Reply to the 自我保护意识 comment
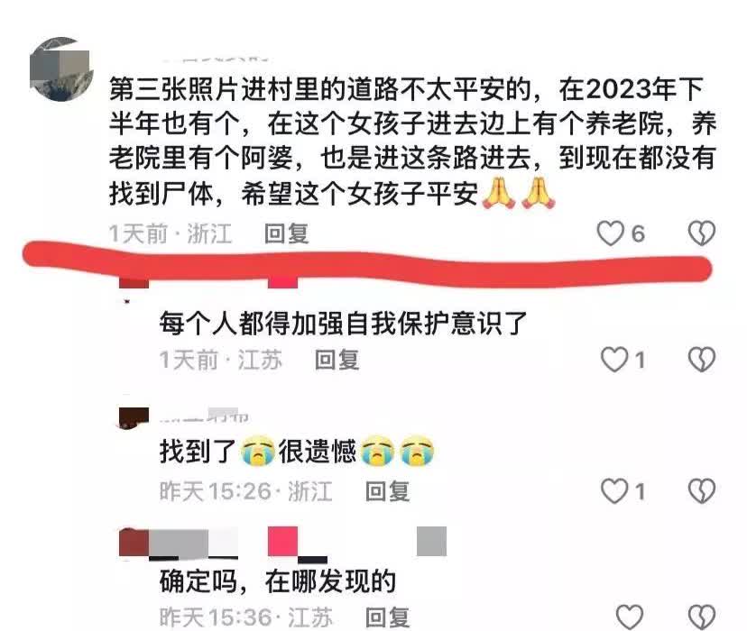The image size is (747, 631). coord(337,360)
